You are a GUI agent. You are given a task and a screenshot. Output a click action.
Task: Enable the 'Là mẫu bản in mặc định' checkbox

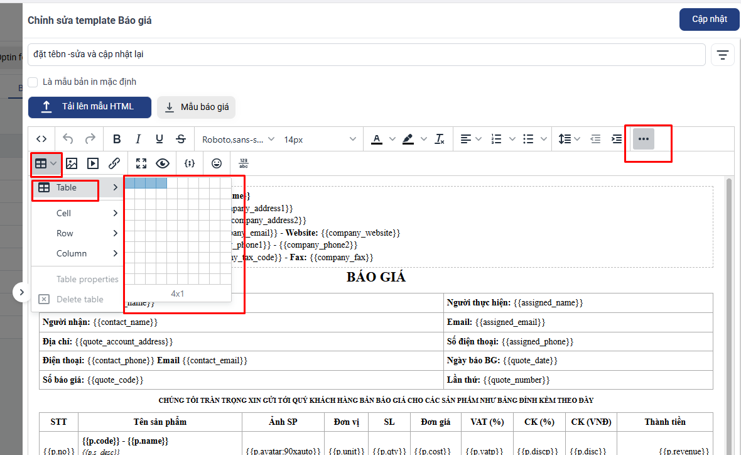click(33, 82)
